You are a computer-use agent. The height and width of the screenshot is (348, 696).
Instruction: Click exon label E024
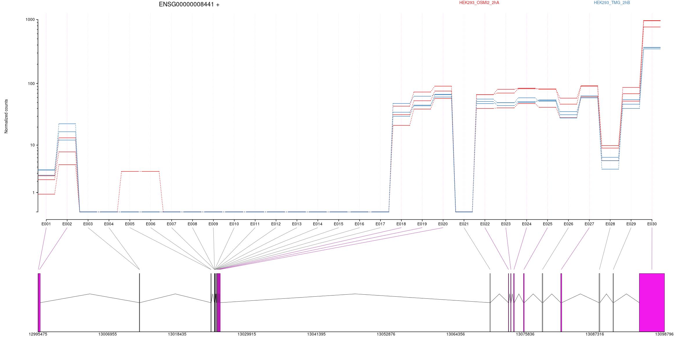pyautogui.click(x=527, y=224)
